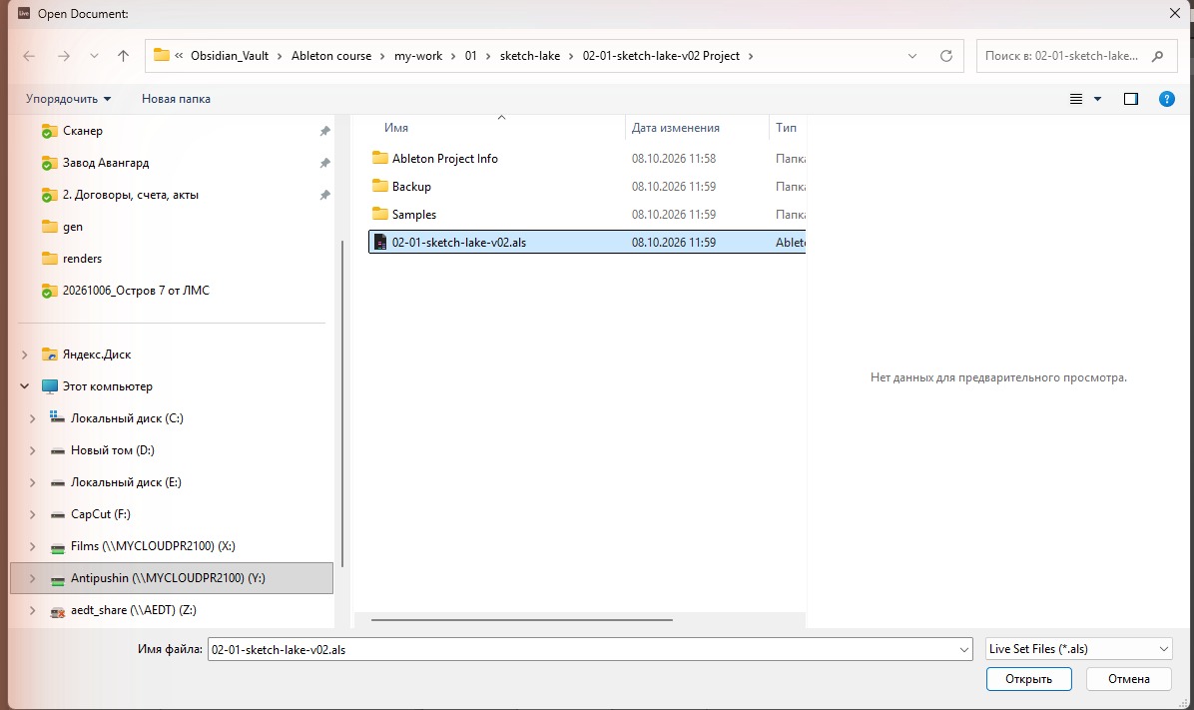Select the Films (X:) network drive

[x=153, y=546]
